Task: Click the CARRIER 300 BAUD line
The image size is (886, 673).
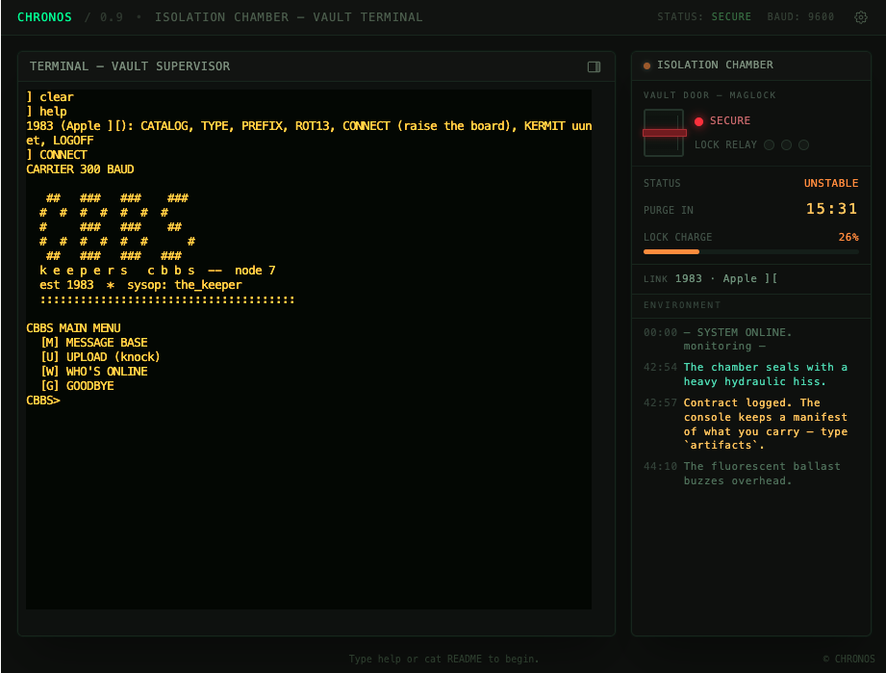Action: click(x=80, y=169)
